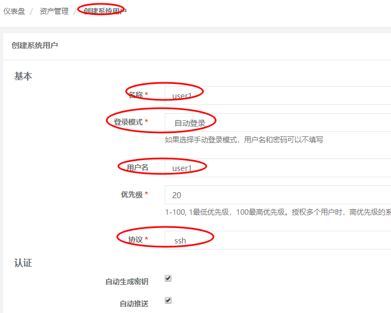Toggle the 自动推送 checkbox

[x=168, y=300]
